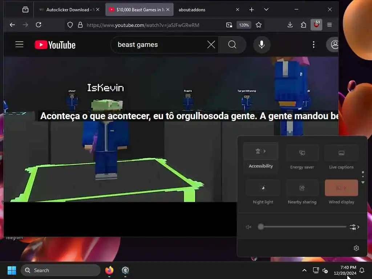
Task: Open Firefox application hamburger menu
Action: [x=329, y=25]
